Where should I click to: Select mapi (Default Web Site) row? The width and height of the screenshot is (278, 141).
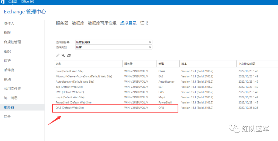pos(166,97)
